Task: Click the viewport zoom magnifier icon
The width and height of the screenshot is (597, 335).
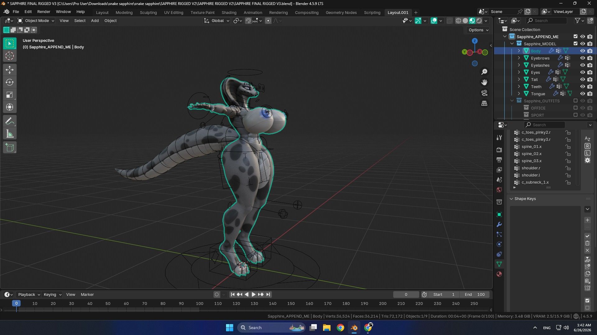Action: [484, 72]
